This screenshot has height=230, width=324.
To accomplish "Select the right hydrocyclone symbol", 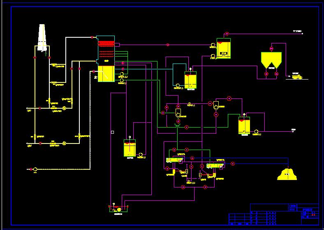I will coord(216,107).
